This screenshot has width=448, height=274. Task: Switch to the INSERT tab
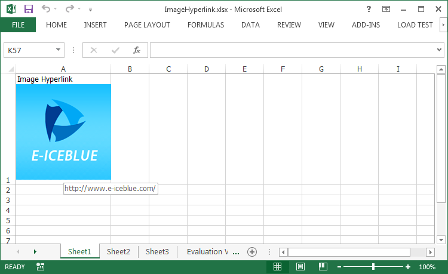(95, 25)
